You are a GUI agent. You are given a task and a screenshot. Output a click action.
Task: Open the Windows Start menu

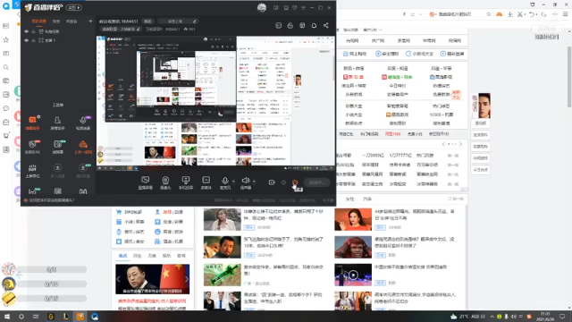(6, 317)
